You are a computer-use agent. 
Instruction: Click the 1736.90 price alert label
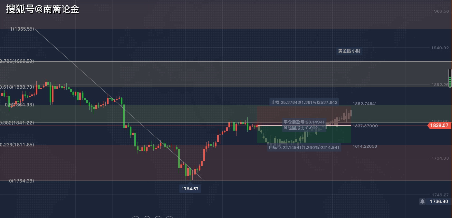point(438,202)
